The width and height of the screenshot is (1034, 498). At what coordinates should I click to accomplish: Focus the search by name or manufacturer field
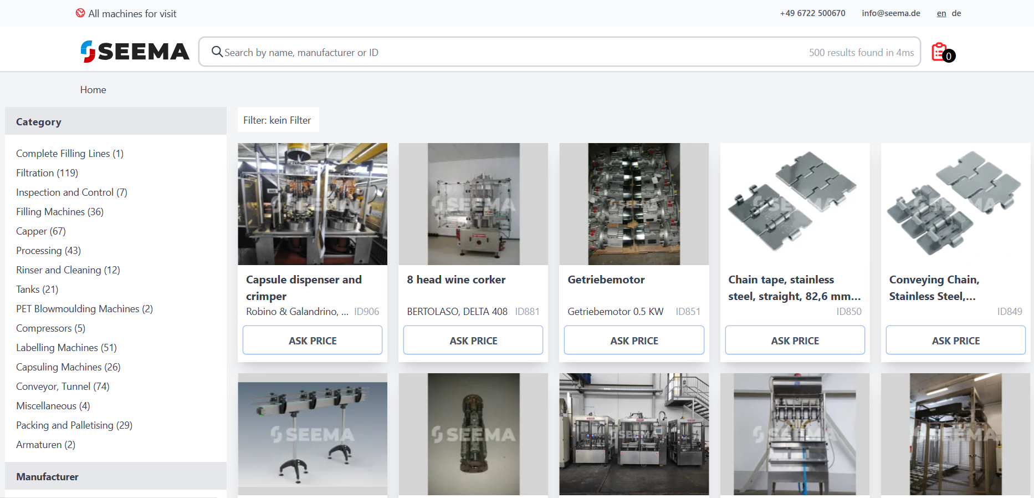(560, 52)
